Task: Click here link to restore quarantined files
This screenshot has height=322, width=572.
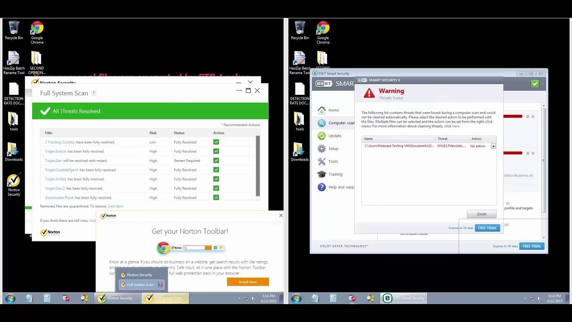Action: point(115,207)
